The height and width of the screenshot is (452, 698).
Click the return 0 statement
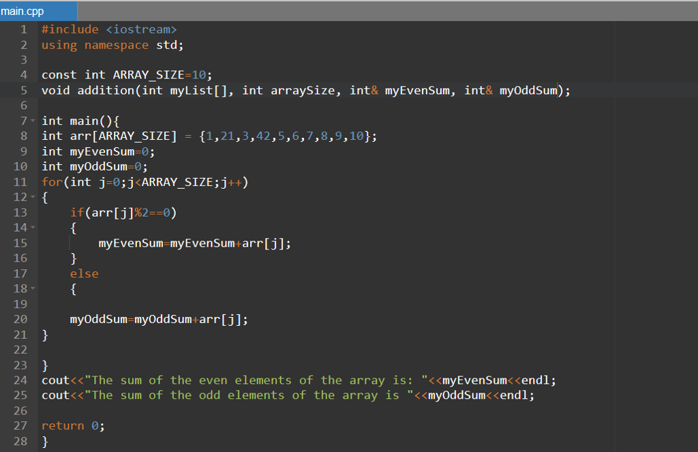(72, 425)
